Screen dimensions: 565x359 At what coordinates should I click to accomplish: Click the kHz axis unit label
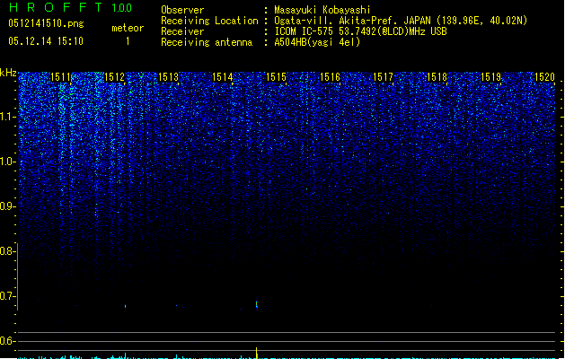click(x=8, y=73)
